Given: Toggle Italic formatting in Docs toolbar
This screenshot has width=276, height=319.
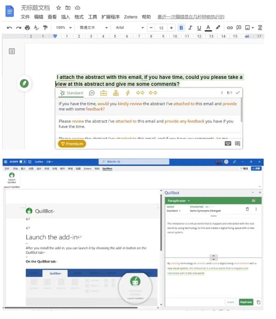Looking at the screenshot, I should tap(190, 28).
